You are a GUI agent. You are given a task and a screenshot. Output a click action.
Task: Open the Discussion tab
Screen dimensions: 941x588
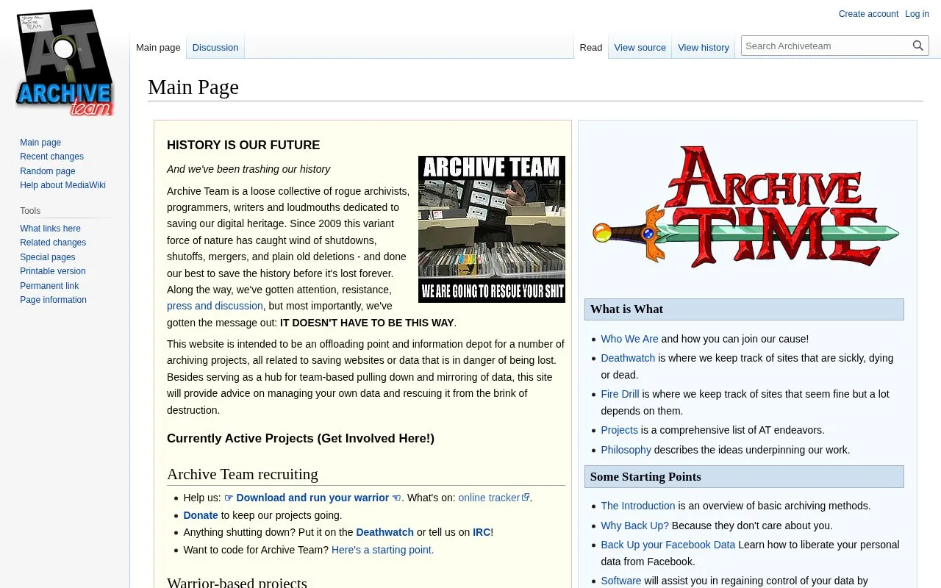(215, 47)
